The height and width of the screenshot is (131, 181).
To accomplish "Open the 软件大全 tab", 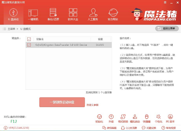I will pyautogui.click(x=73, y=15).
